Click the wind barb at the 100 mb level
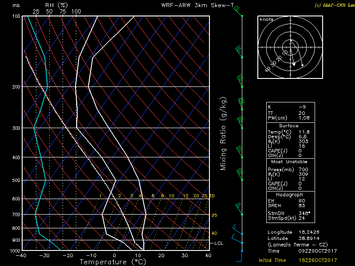Viewport: 355px width, 266px height. coord(238,11)
